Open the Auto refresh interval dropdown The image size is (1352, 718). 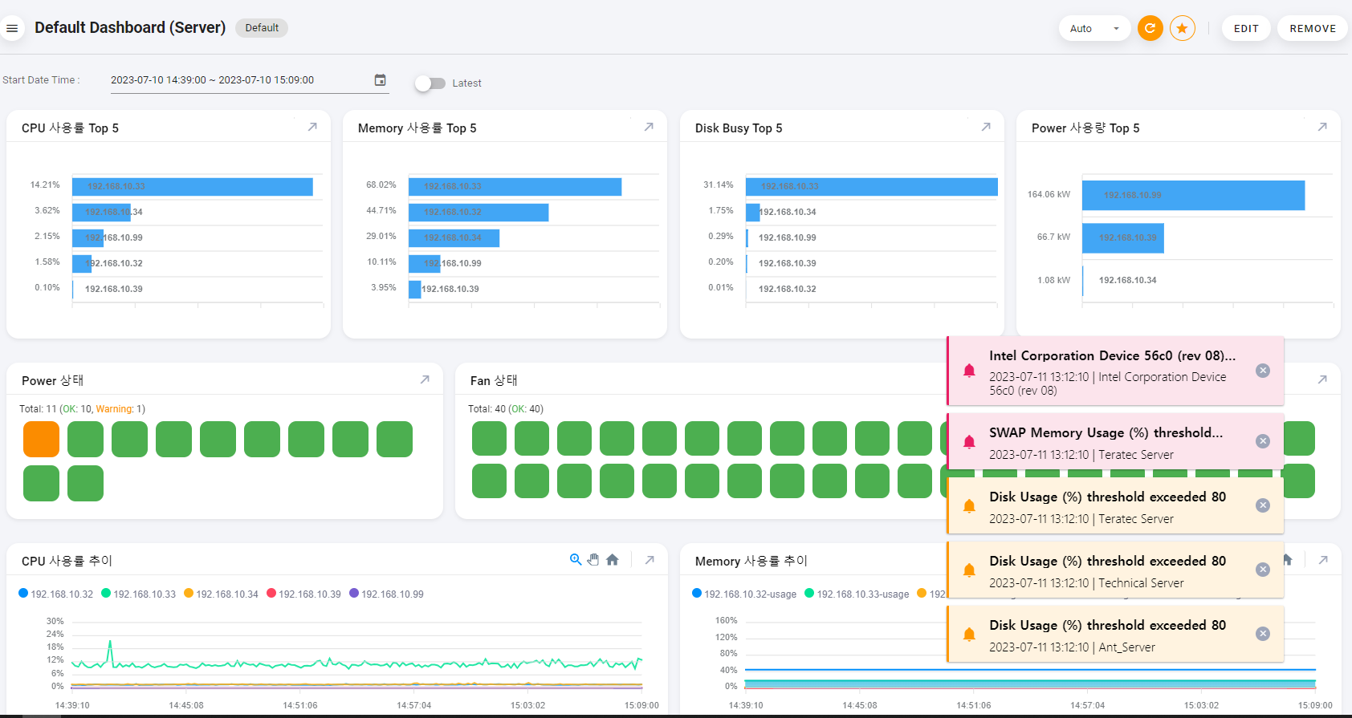(x=1094, y=28)
